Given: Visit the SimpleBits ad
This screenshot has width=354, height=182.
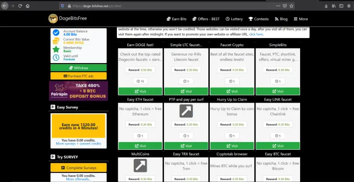Looking at the screenshot, I should [278, 91].
